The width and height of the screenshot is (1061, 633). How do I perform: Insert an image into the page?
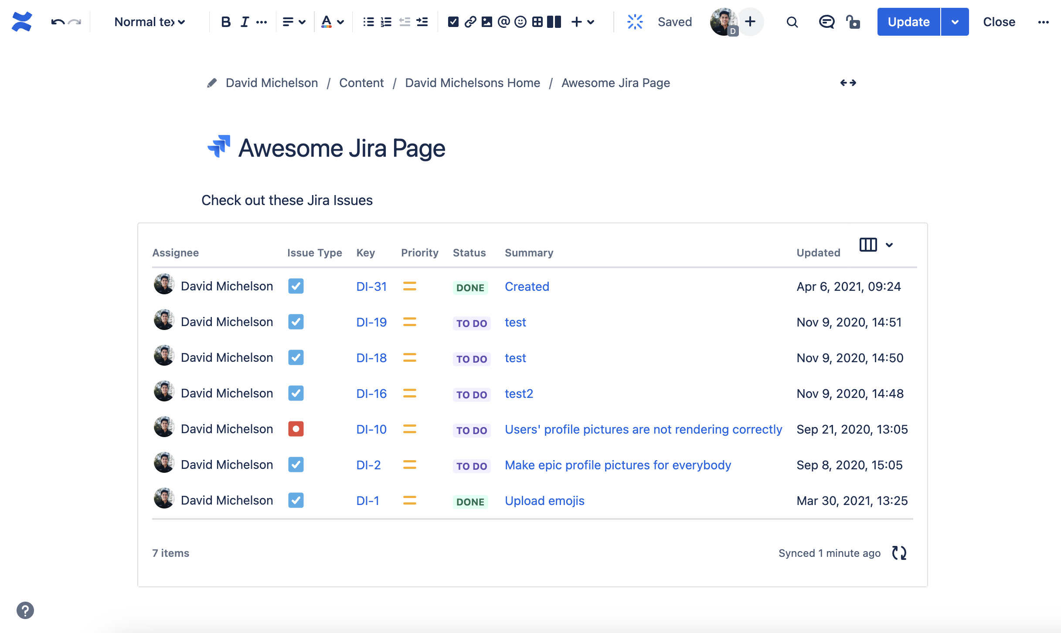coord(486,22)
